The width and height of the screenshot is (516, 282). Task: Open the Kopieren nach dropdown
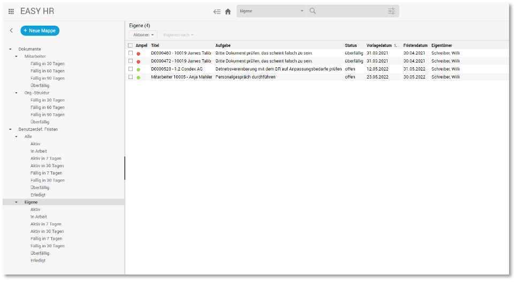[x=178, y=35]
